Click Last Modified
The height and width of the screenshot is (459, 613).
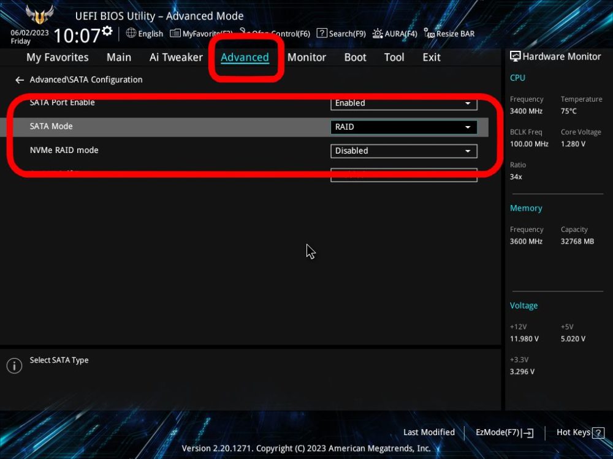(429, 433)
